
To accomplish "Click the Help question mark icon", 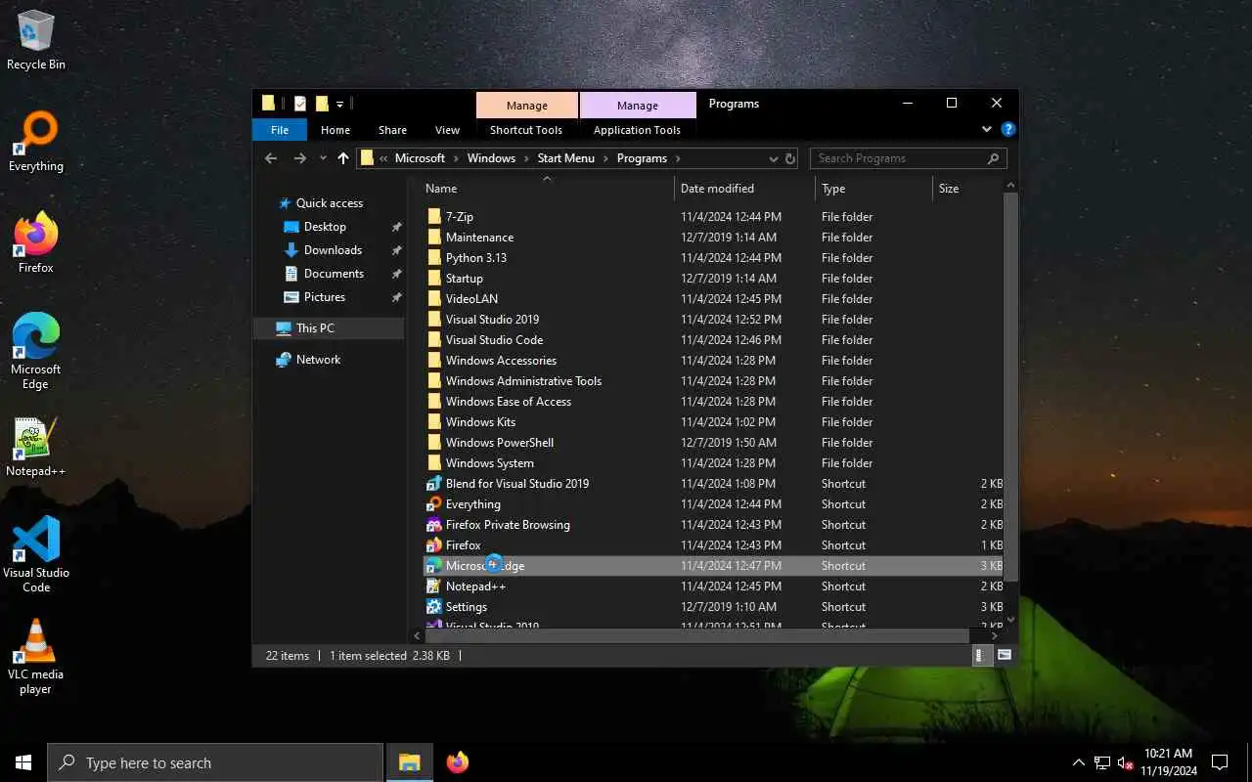I will pos(1008,129).
